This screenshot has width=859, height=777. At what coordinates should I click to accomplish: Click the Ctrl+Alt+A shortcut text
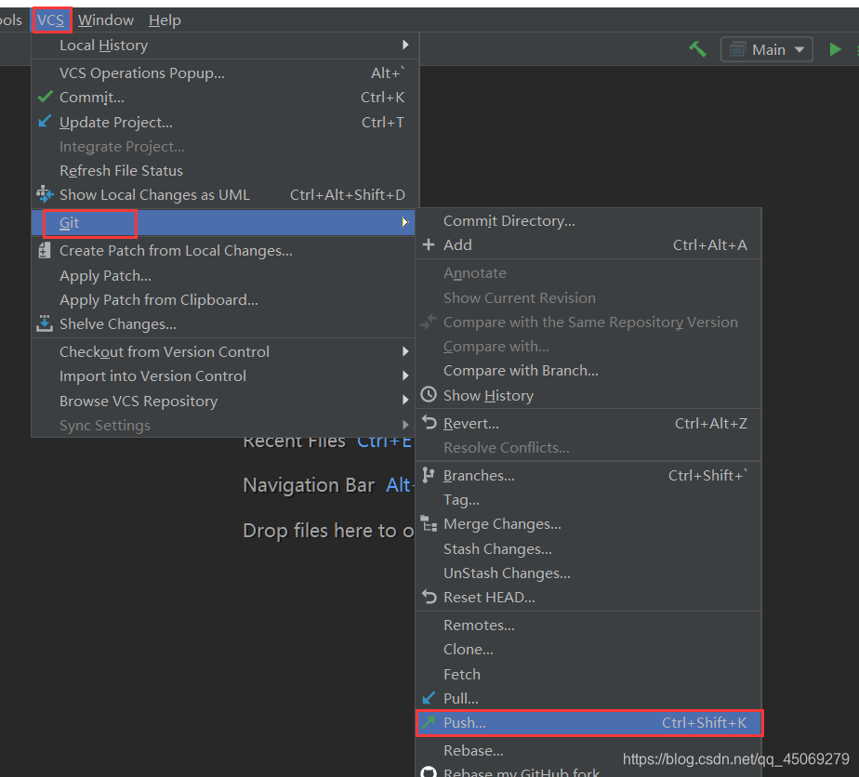[x=710, y=244]
